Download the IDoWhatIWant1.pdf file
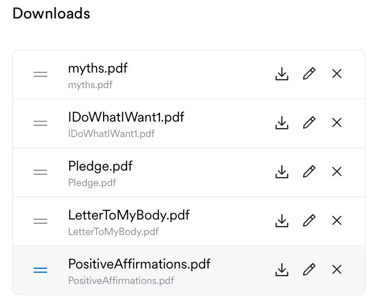 [282, 123]
